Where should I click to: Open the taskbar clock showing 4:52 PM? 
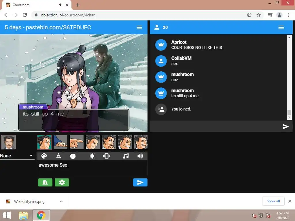(282, 216)
